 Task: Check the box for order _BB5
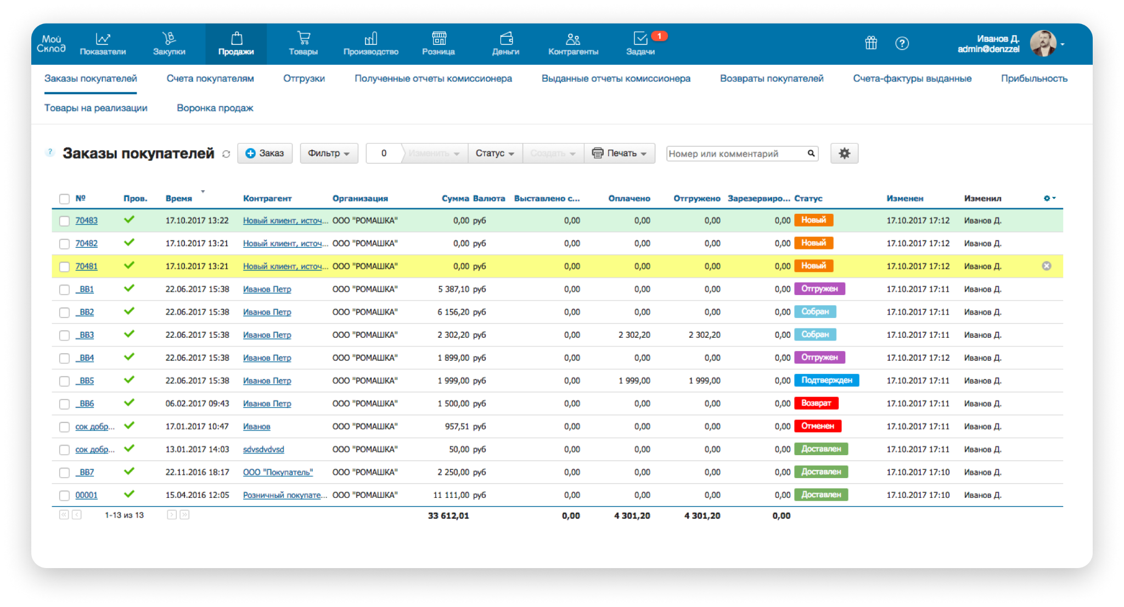(64, 381)
